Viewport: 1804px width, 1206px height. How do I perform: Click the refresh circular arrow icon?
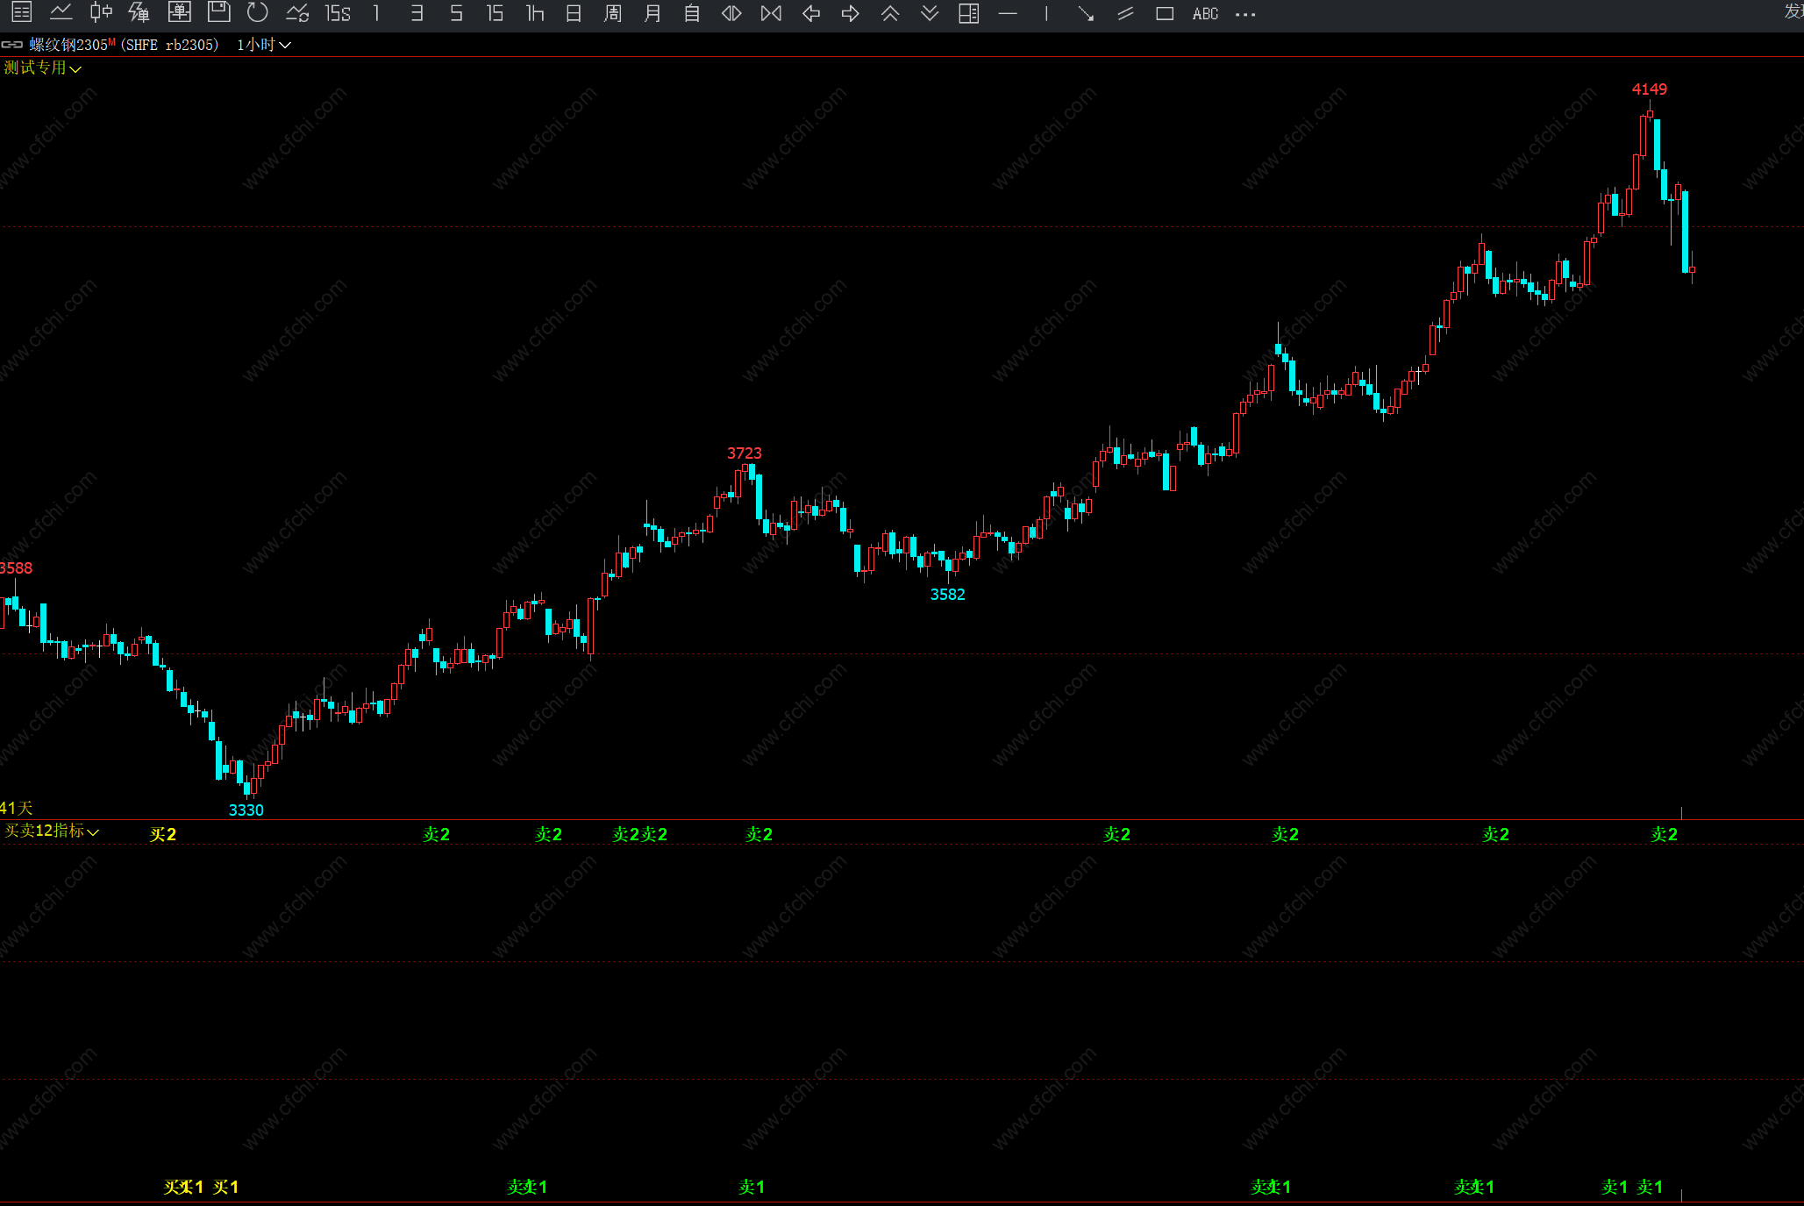point(257,13)
